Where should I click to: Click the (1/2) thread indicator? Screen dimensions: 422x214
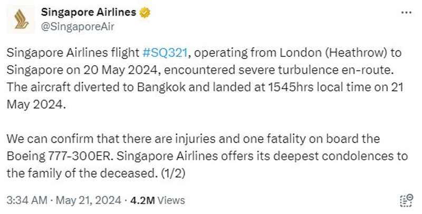[x=173, y=173]
